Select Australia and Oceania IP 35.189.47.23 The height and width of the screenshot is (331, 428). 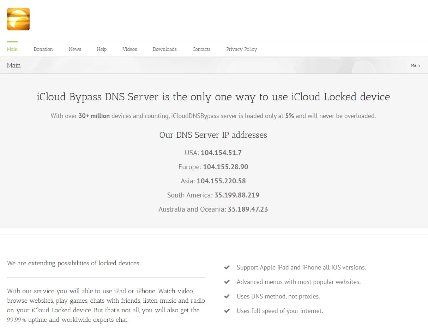click(248, 209)
